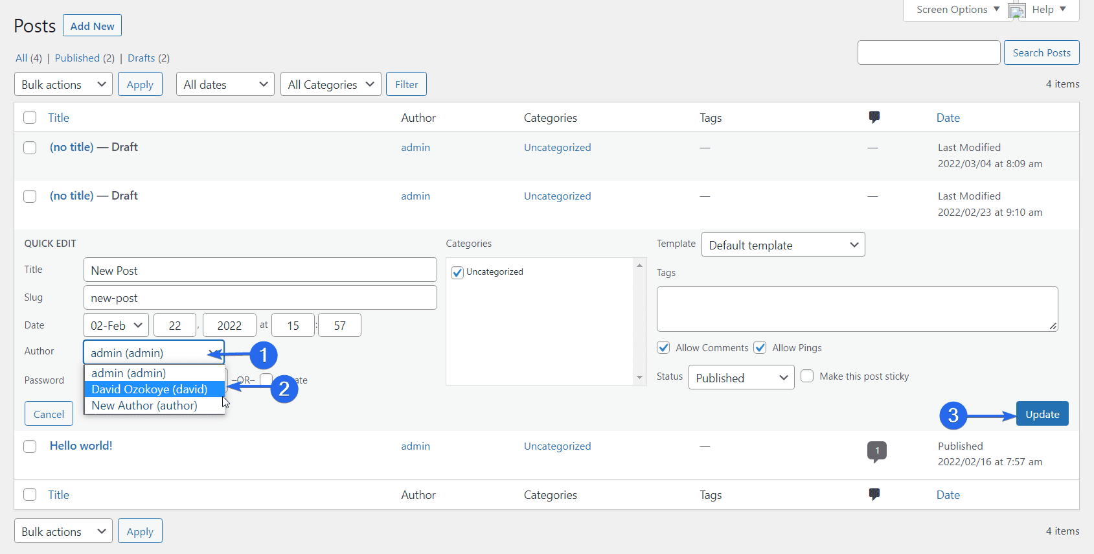Screen dimensions: 1094x554
Task: Click the quick edit Title field
Action: coord(260,270)
